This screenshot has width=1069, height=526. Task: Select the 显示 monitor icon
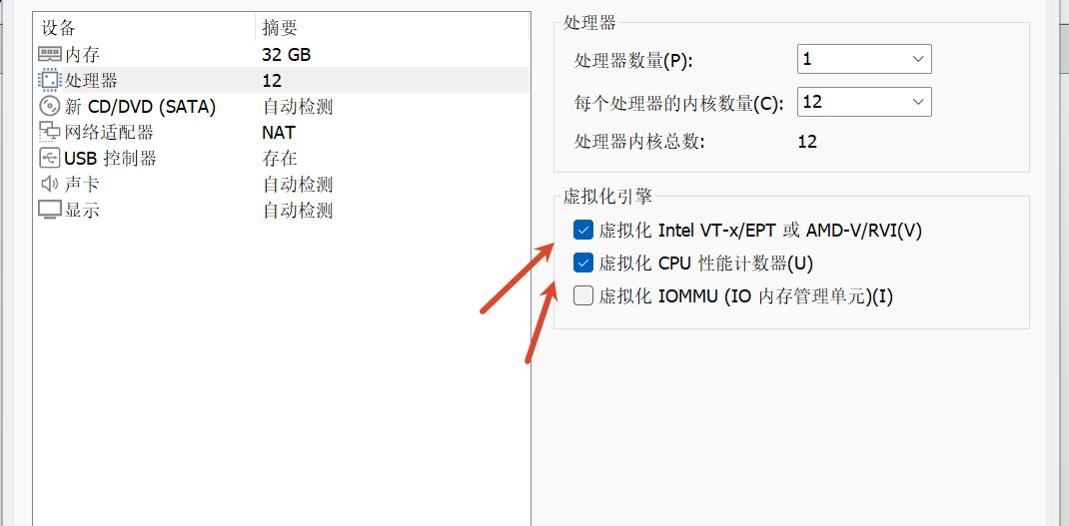pos(49,210)
